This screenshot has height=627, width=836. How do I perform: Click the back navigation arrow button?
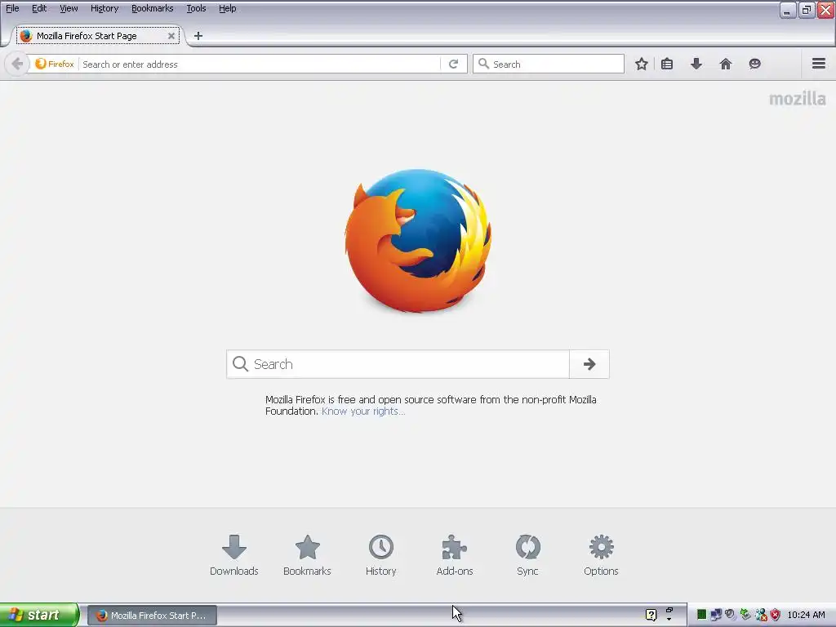coord(17,64)
